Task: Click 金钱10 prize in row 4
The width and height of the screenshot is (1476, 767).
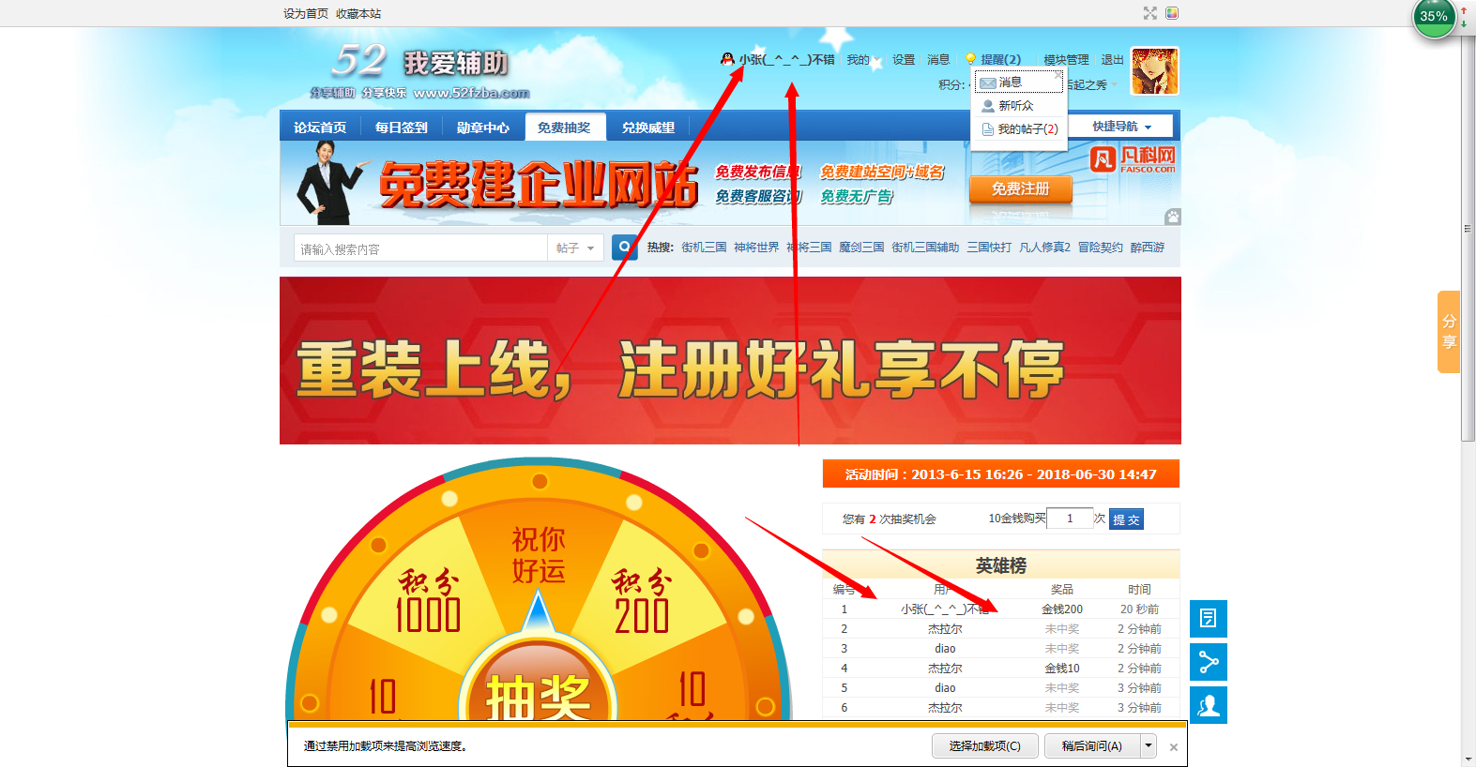Action: point(1062,669)
